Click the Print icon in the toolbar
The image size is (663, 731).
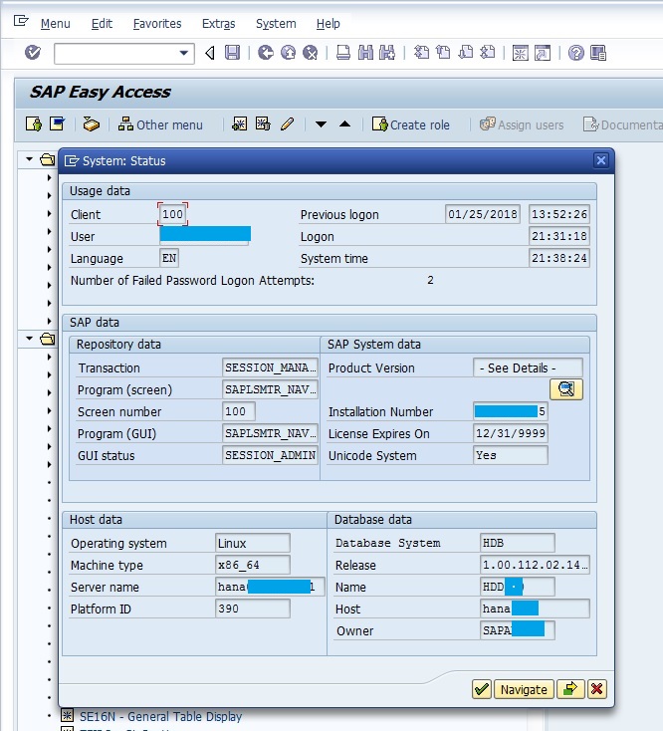pos(343,53)
